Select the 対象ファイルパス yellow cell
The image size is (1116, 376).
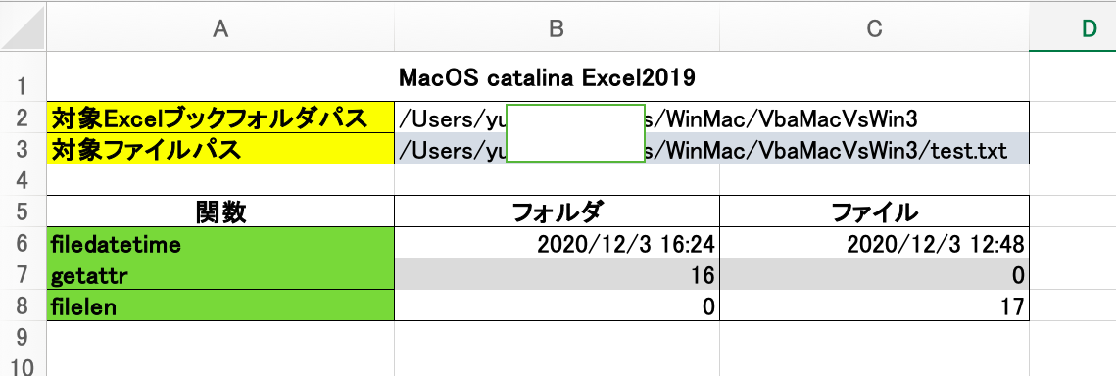[220, 149]
